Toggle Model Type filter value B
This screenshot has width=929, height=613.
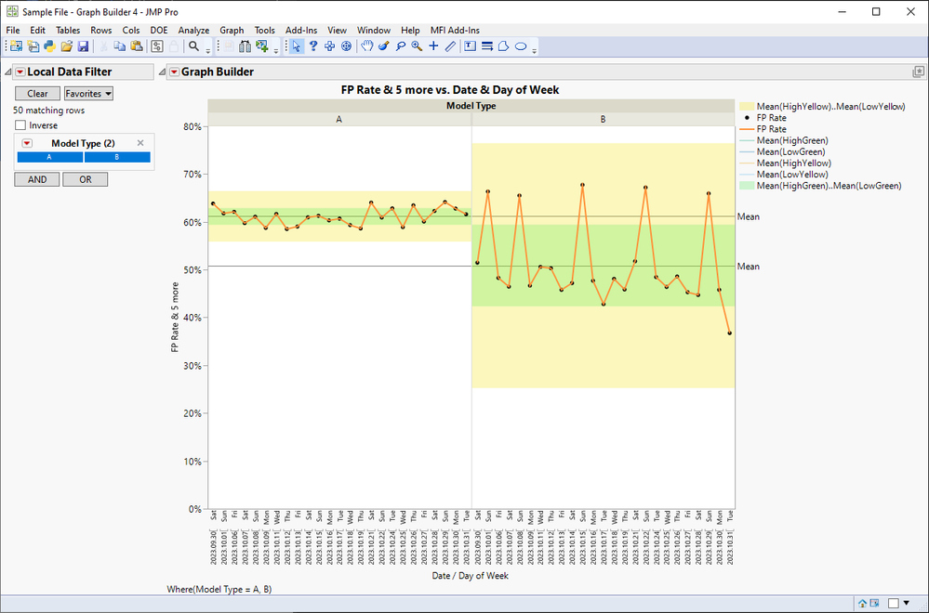coord(116,157)
